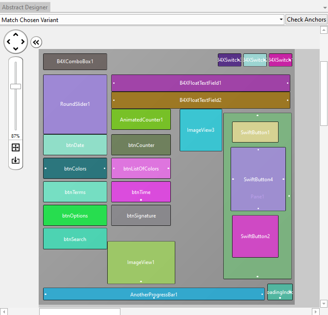This screenshot has height=315, width=328.
Task: Select the magenta B4XSwitch view
Action: [x=281, y=60]
